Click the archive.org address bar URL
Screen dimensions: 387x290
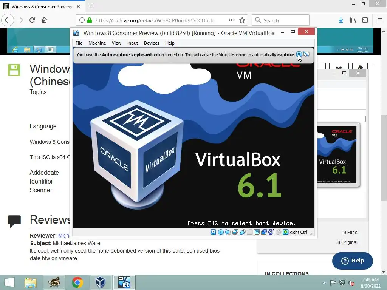155,20
